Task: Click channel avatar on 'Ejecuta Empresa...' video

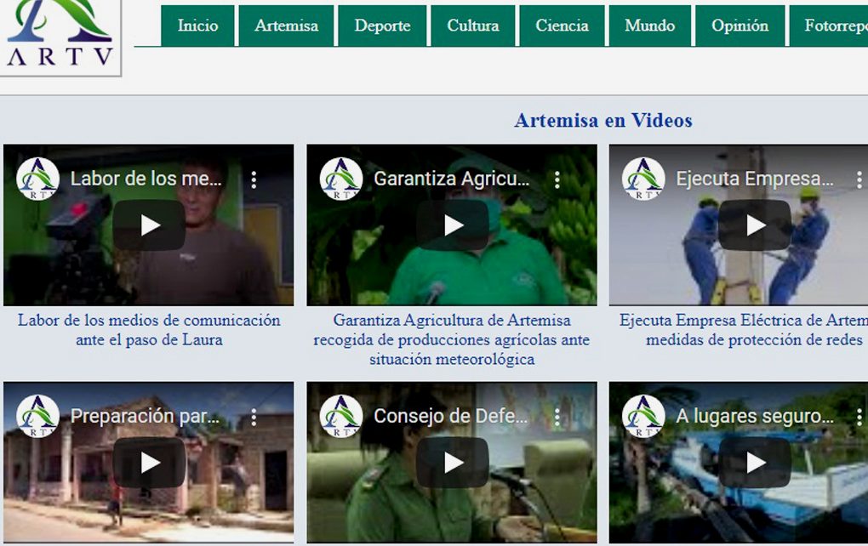Action: click(x=643, y=179)
